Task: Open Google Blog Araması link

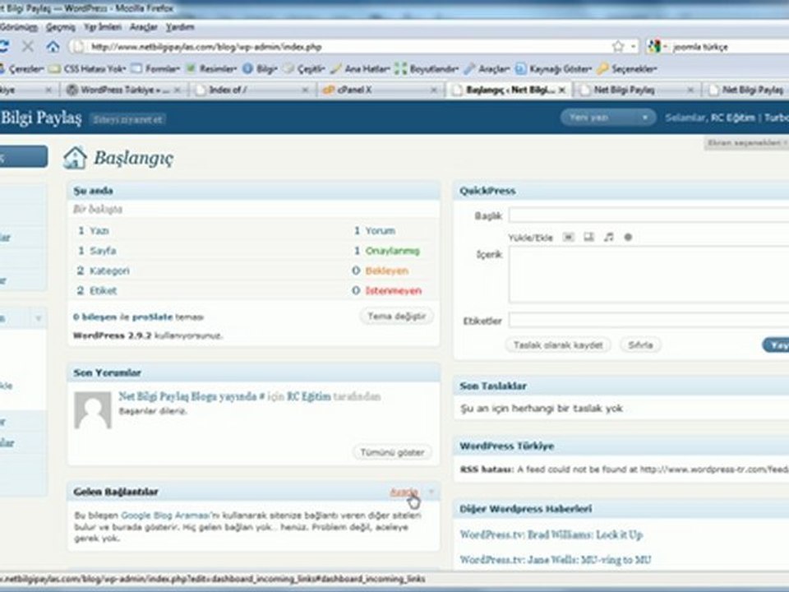Action: (x=165, y=516)
